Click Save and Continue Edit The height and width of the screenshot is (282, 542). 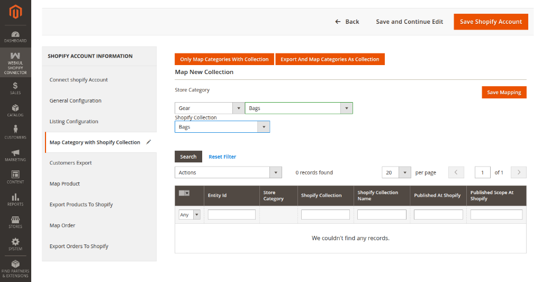click(x=409, y=22)
